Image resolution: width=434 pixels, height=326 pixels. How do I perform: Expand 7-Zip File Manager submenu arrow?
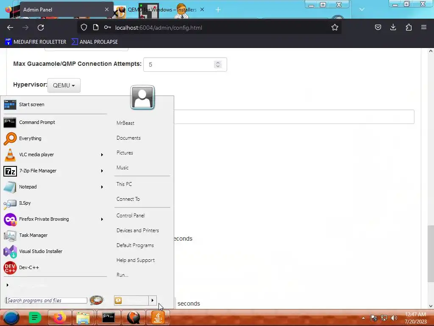(102, 171)
